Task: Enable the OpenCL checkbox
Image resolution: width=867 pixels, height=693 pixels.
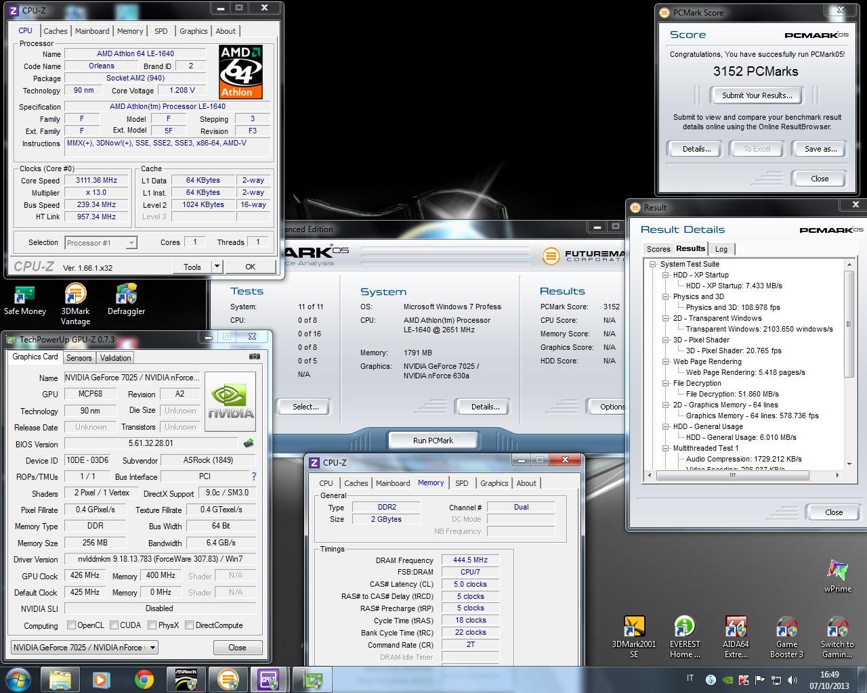Action: tap(72, 625)
